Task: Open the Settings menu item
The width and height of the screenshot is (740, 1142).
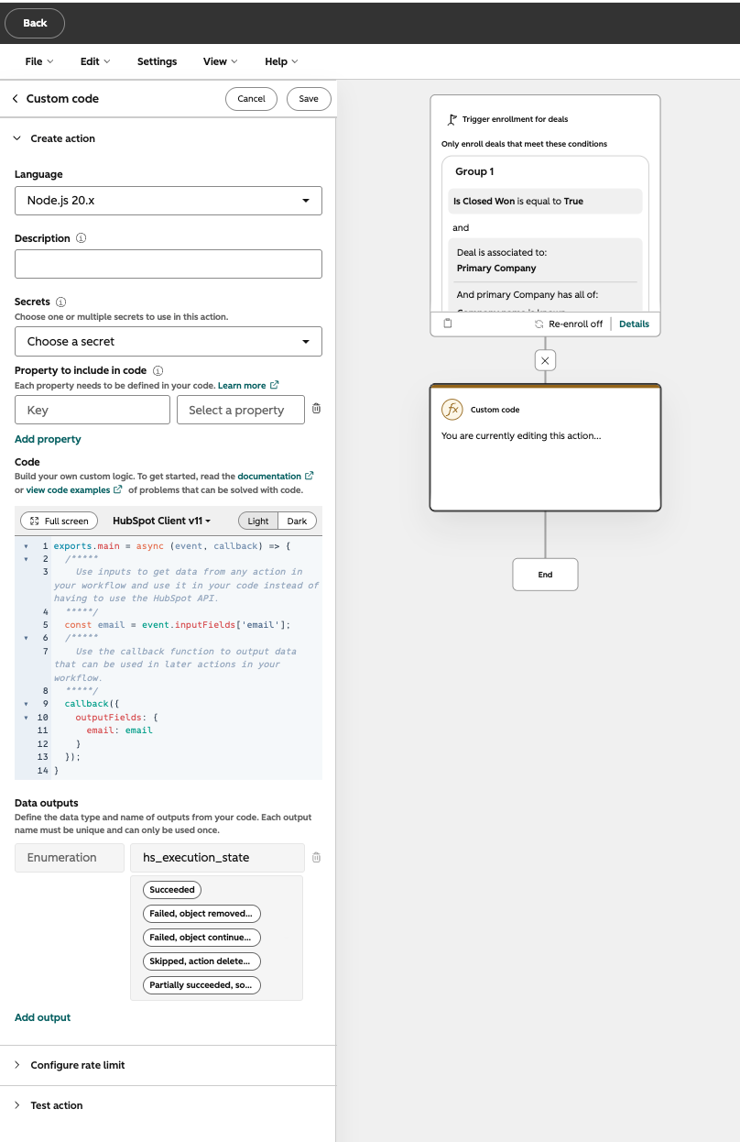Action: coord(158,61)
